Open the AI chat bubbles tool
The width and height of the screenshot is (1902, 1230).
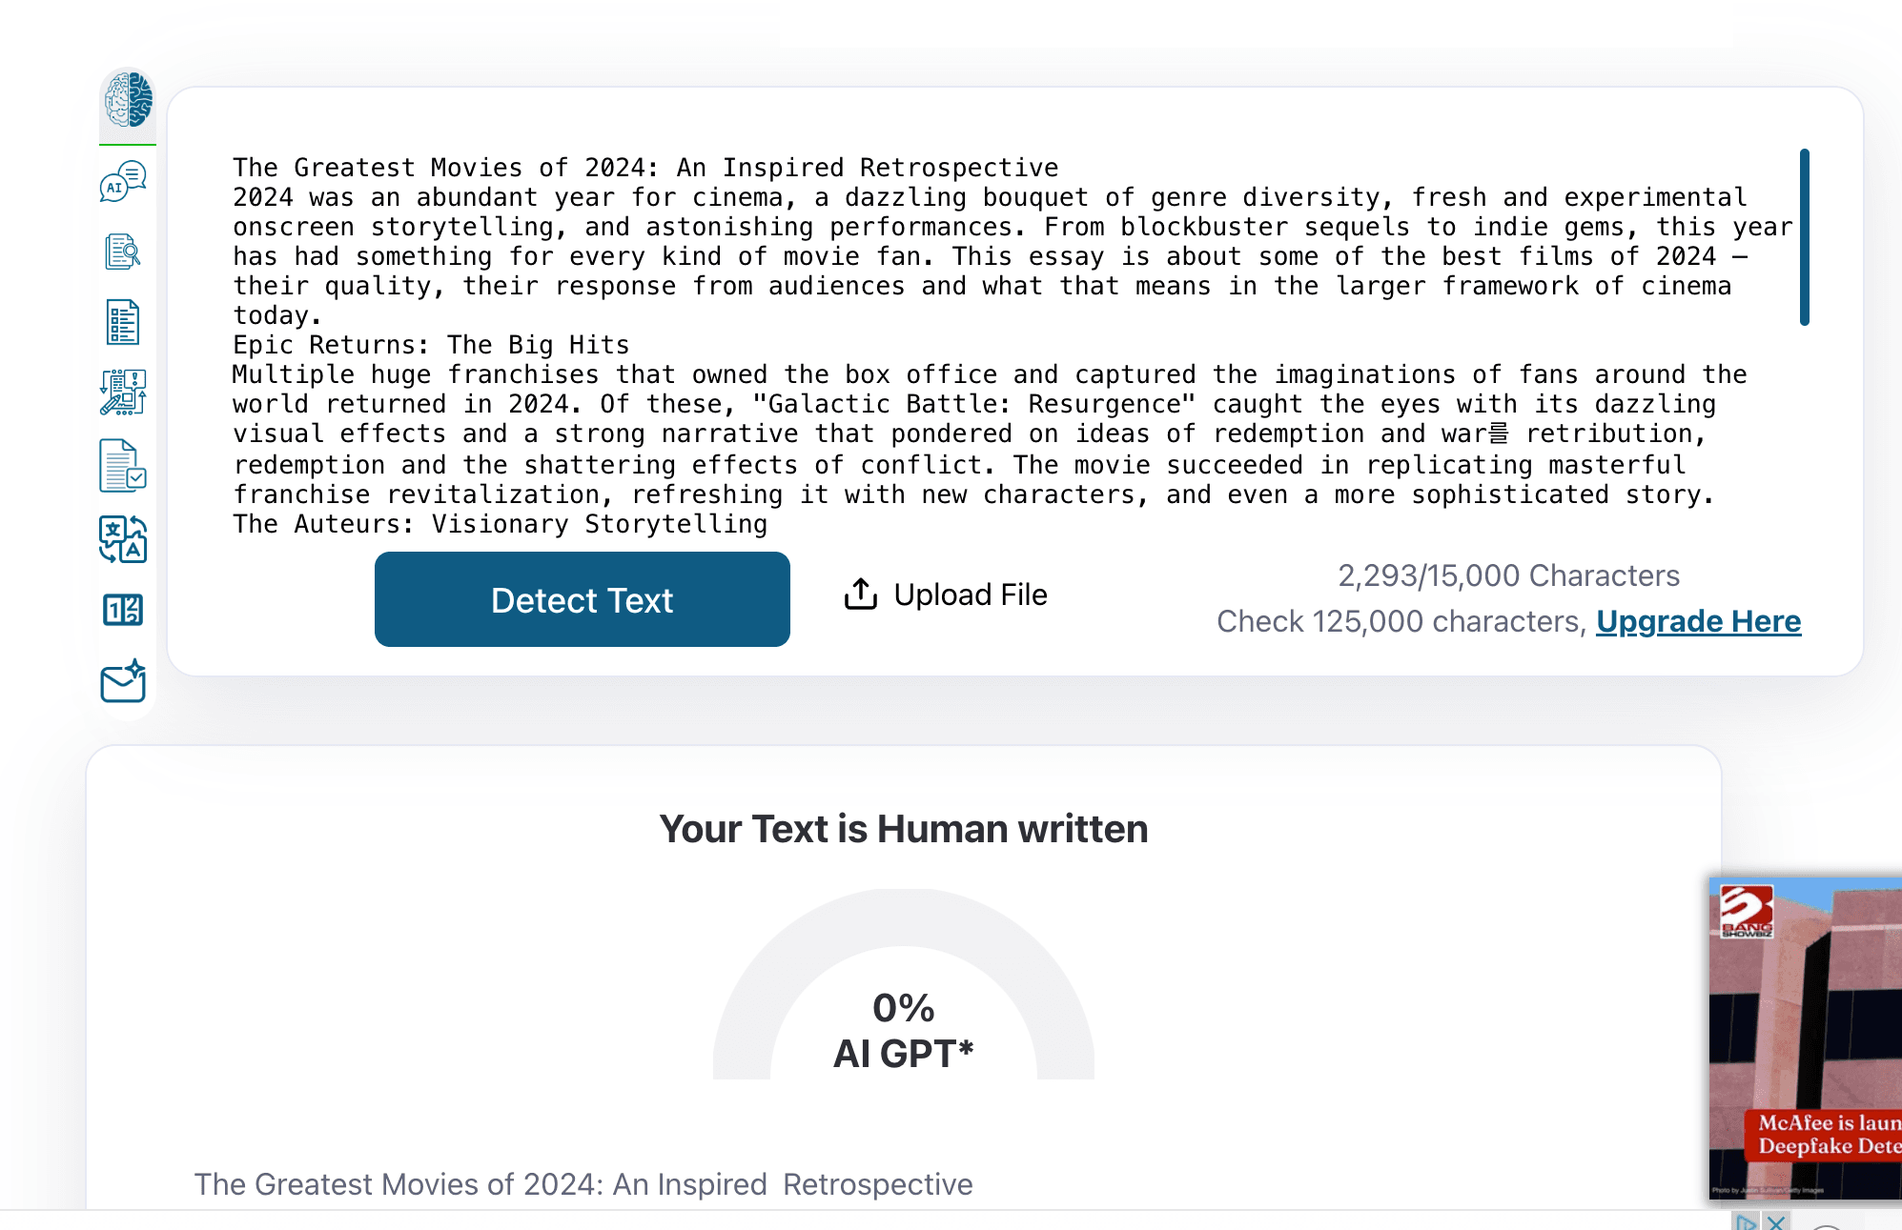[x=123, y=181]
